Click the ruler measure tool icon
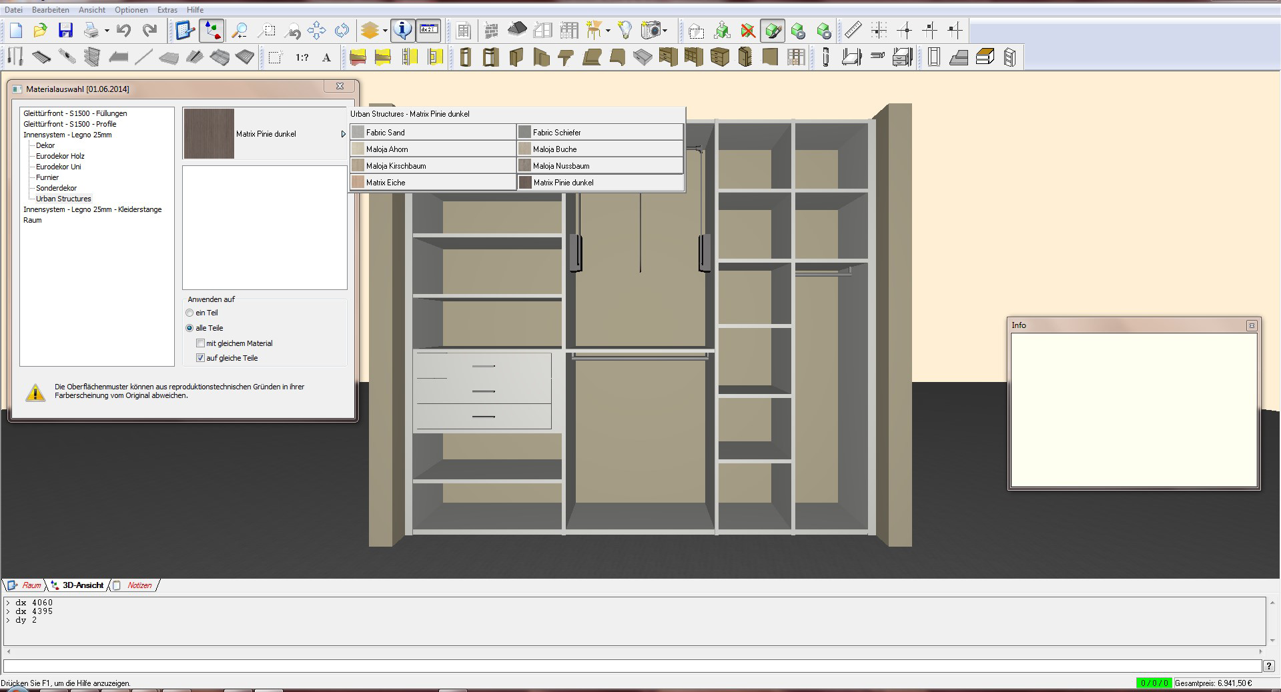Image resolution: width=1281 pixels, height=692 pixels. (x=853, y=31)
